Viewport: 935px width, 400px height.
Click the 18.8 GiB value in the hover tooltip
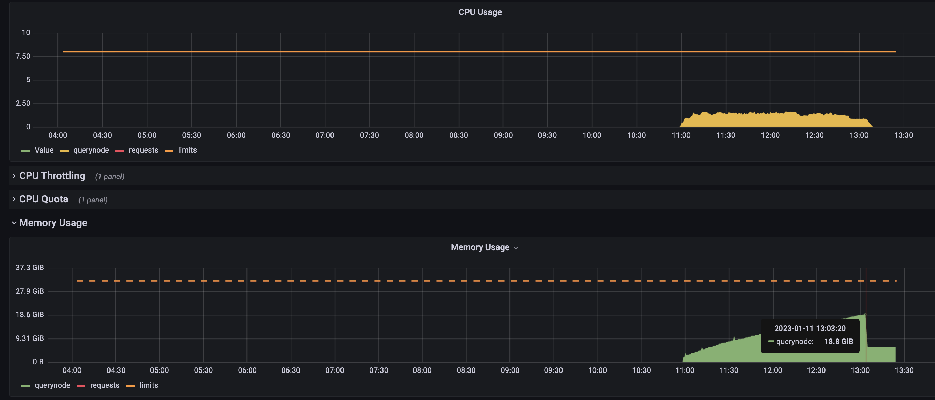(x=839, y=341)
